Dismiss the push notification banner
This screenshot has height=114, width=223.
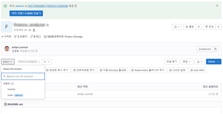(217, 6)
